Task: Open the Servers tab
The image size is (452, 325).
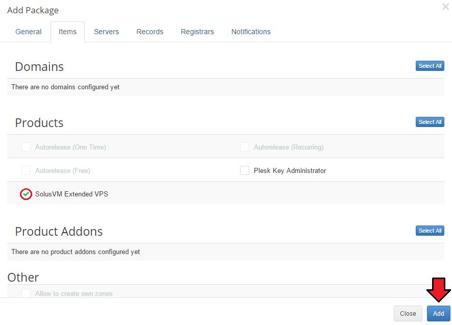Action: 106,32
